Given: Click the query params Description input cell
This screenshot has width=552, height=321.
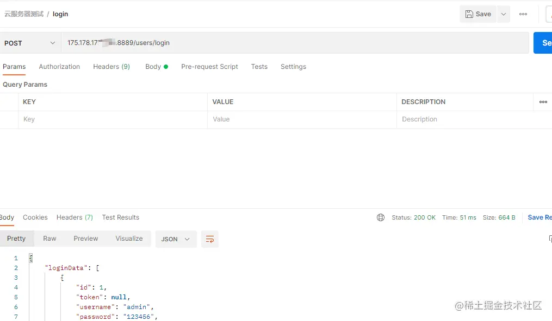Looking at the screenshot, I should (x=474, y=119).
